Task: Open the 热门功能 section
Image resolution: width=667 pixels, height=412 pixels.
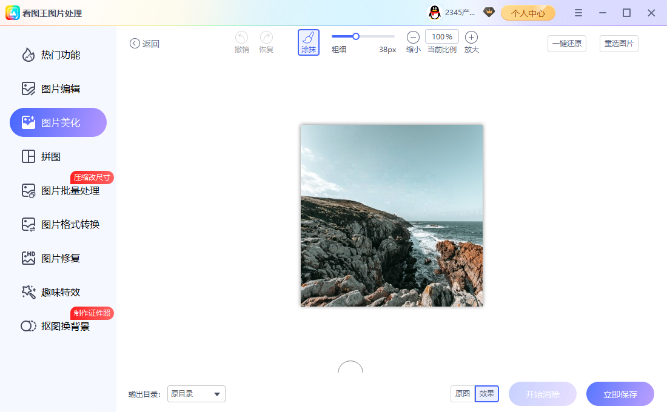Action: 58,55
